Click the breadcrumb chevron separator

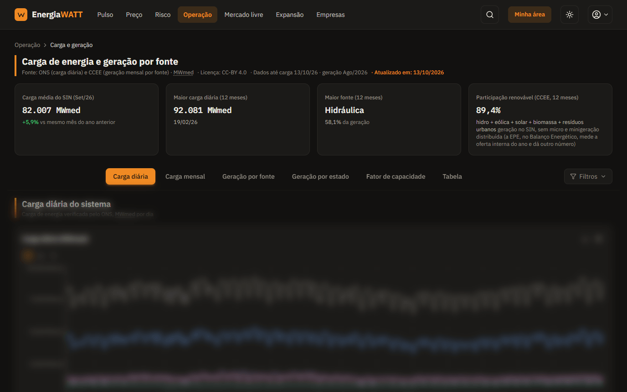click(45, 45)
